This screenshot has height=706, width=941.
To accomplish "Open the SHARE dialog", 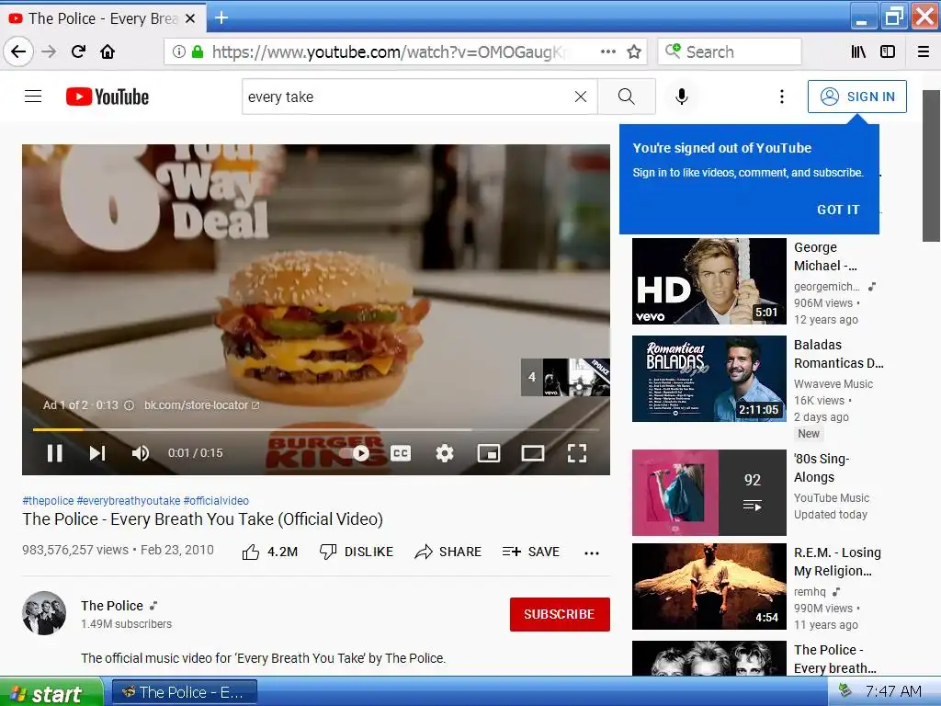I will coord(448,552).
